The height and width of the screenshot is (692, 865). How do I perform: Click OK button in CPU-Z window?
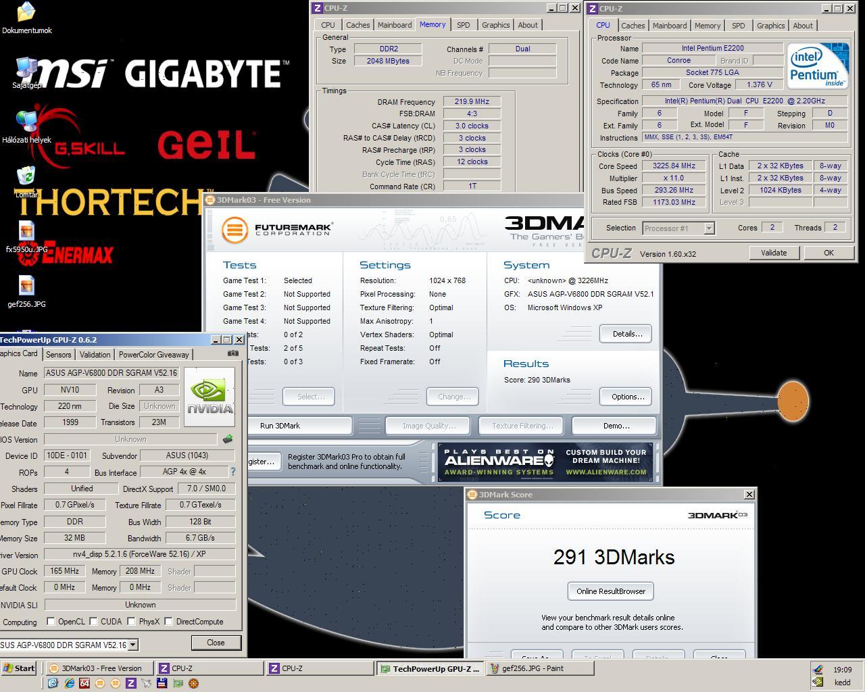point(829,253)
